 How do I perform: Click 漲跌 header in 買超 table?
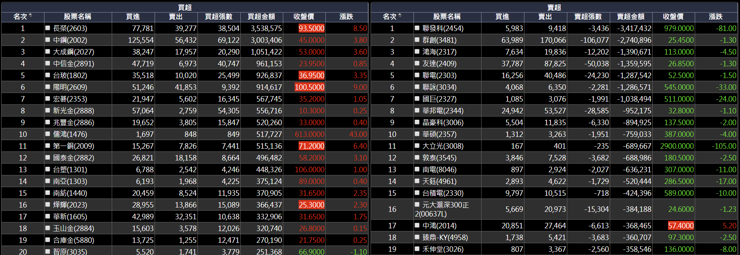click(346, 16)
